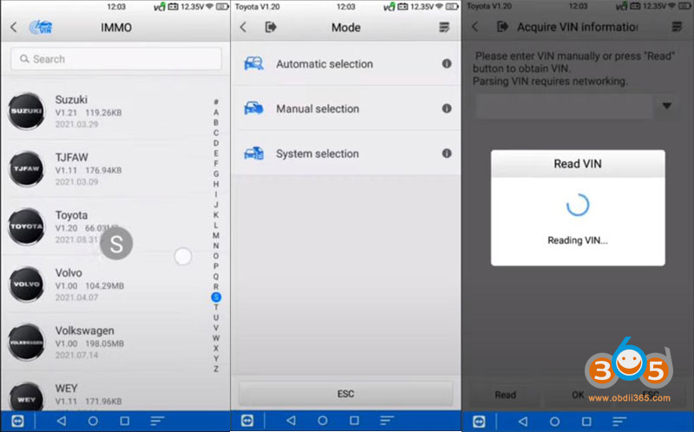Choose Manual selection mode
The height and width of the screenshot is (432, 694).
[346, 108]
